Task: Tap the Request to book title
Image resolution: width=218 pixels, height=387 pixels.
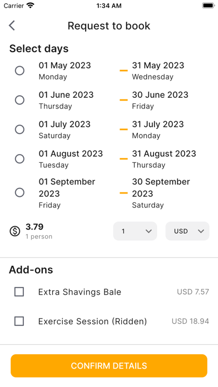Action: [x=109, y=26]
